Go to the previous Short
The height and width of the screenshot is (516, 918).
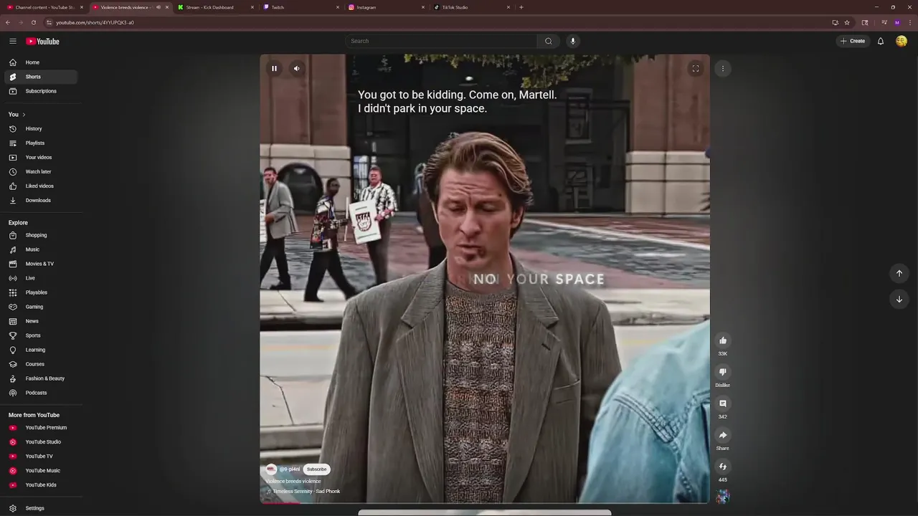pyautogui.click(x=899, y=273)
